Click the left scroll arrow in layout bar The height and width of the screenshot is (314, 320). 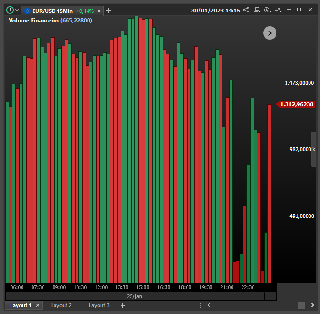209,305
